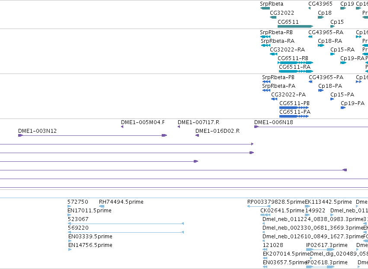Click the Cp18-PA protein label
Screen dimensions: 368x269
tap(330, 86)
